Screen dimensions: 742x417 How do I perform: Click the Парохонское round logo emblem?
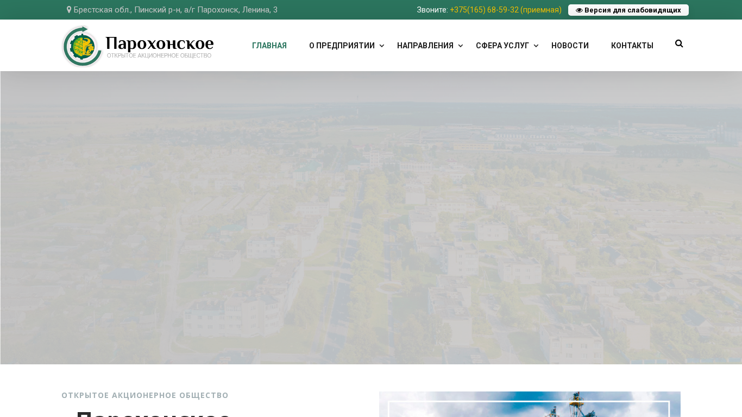[83, 46]
